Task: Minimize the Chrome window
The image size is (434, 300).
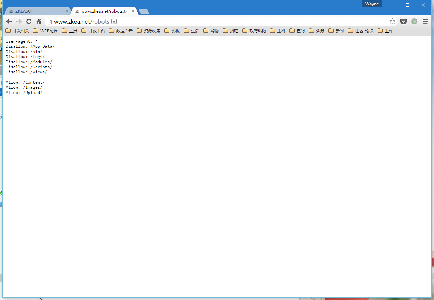Action: [392, 5]
